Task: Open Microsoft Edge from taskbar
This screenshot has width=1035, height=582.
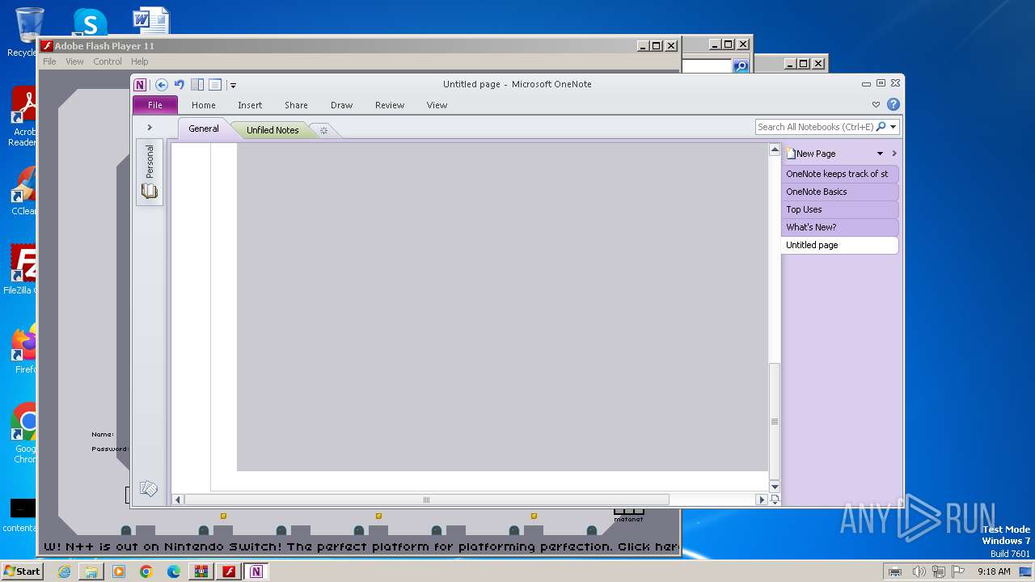Action: tap(174, 571)
